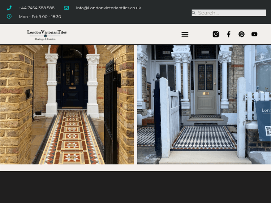The image size is (271, 203).
Task: Click the QR code on the sign
Action: tap(268, 131)
